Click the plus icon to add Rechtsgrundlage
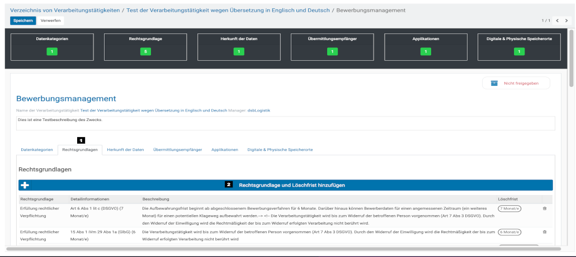 coord(25,185)
